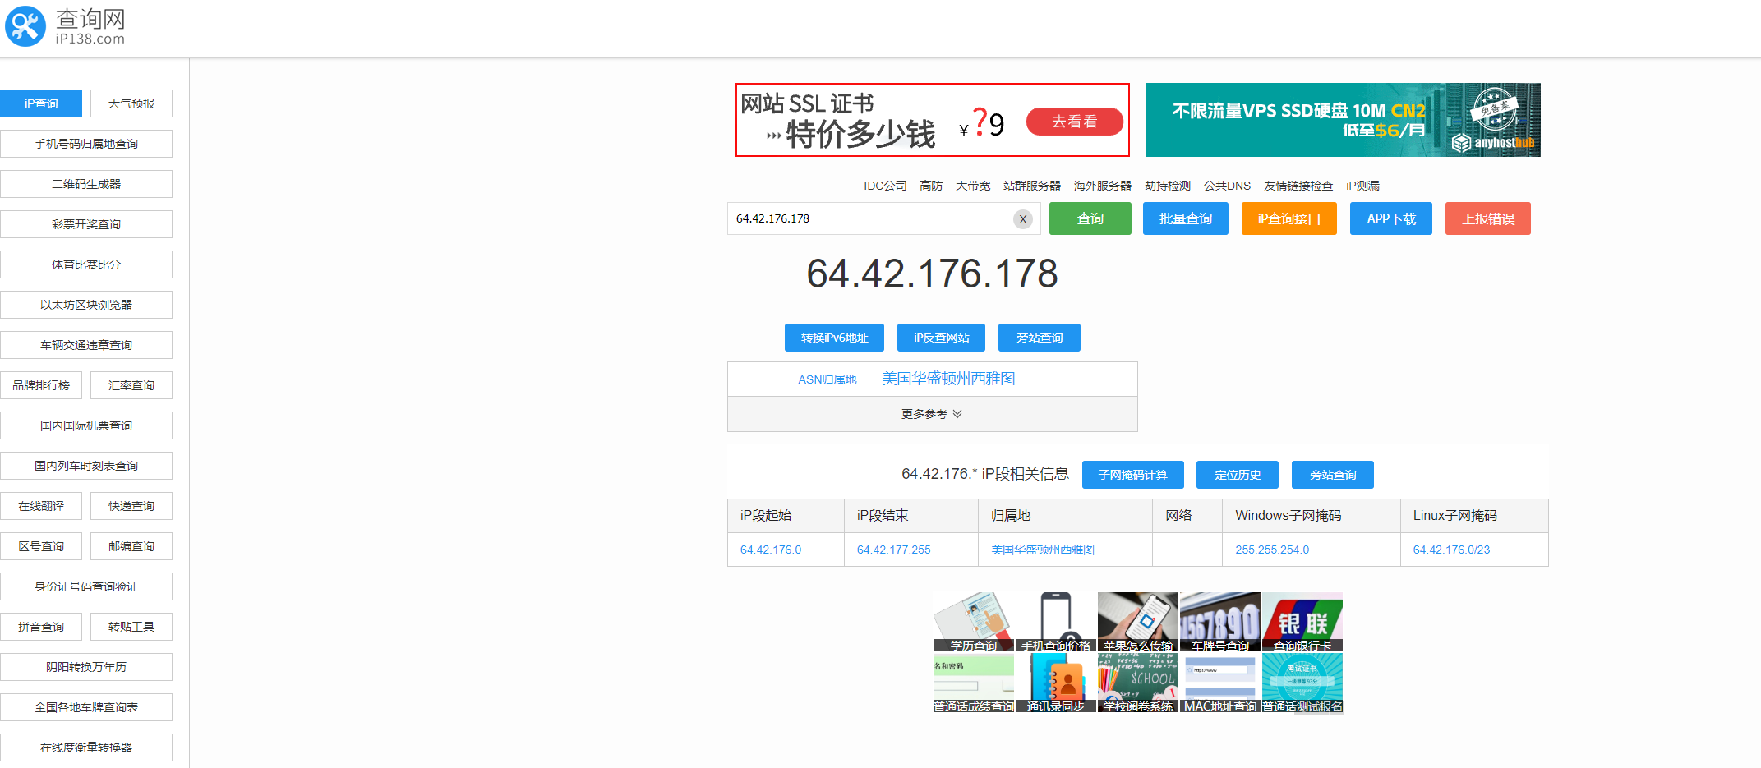Open the 高防 link
Viewport: 1761px width, 768px height.
coord(931,186)
